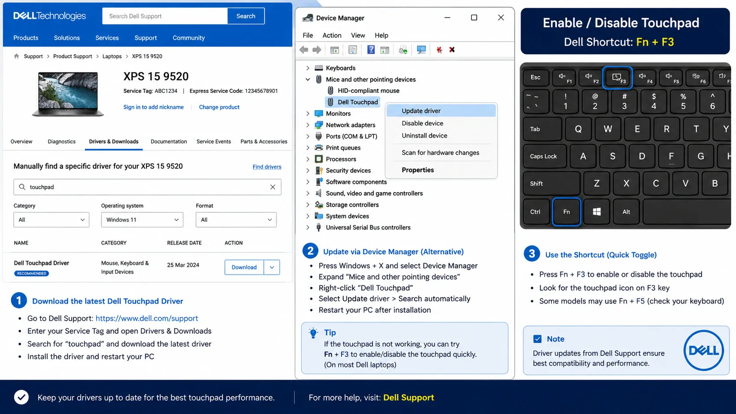736x414 pixels.
Task: Click the Show/Hide Console Tree toolbar icon
Action: click(335, 50)
